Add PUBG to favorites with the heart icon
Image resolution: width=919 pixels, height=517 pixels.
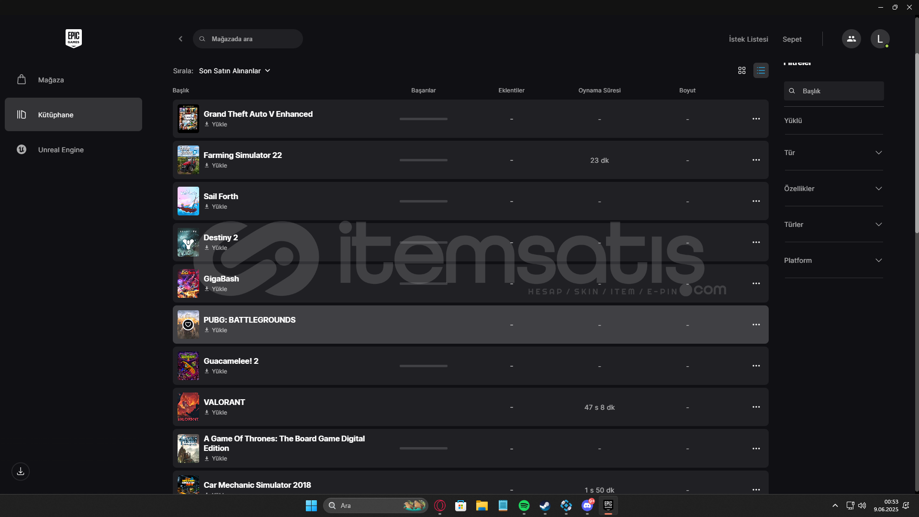[x=188, y=325]
